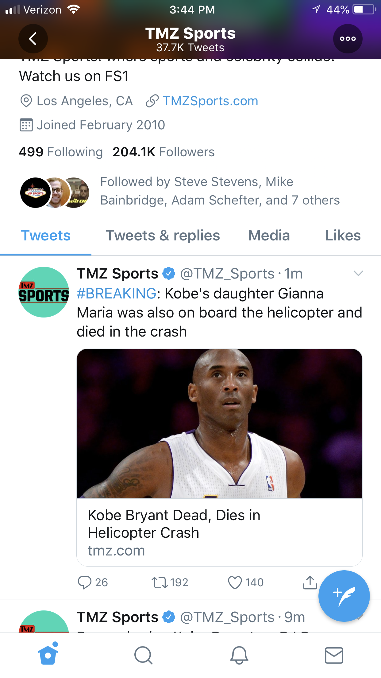Open the Search tab in bottom bar
381x678 pixels.
tap(143, 655)
